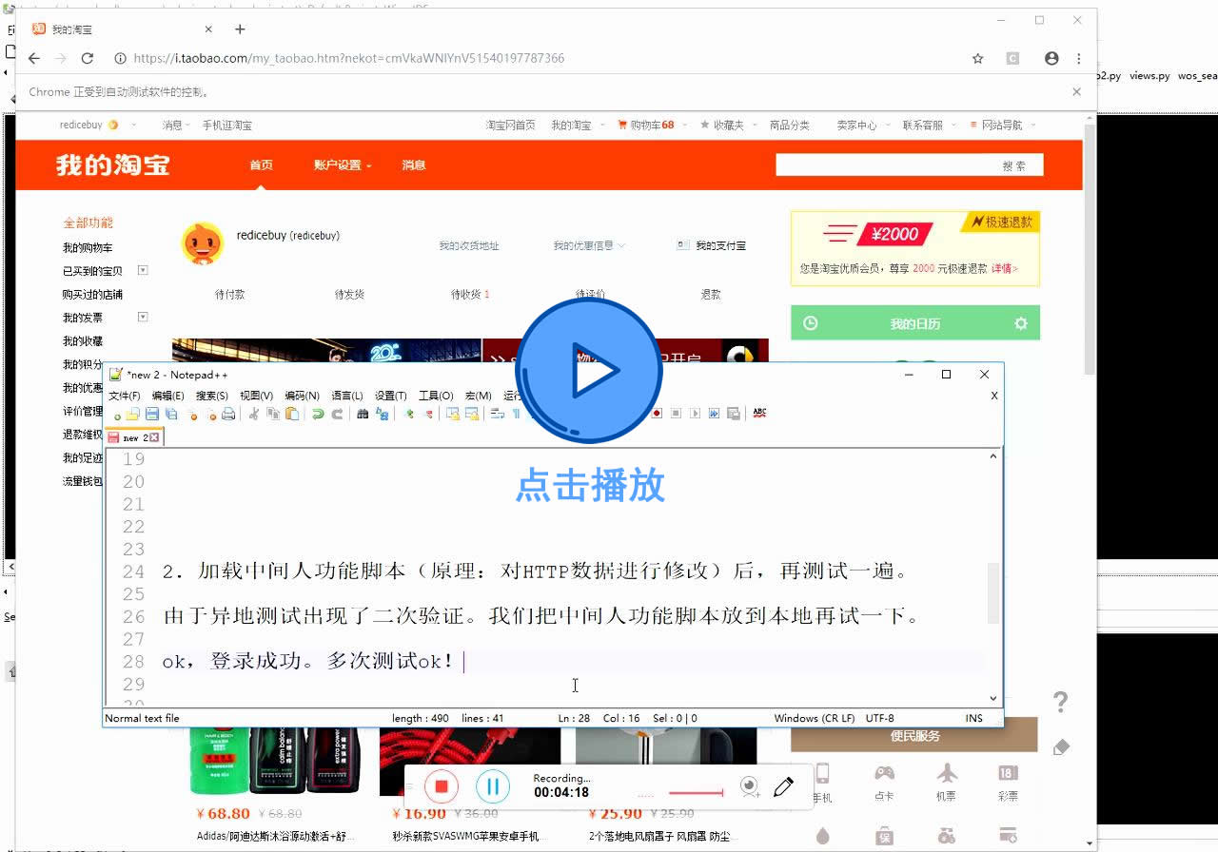This screenshot has width=1218, height=852.
Task: Stop recording red square button
Action: pos(442,786)
